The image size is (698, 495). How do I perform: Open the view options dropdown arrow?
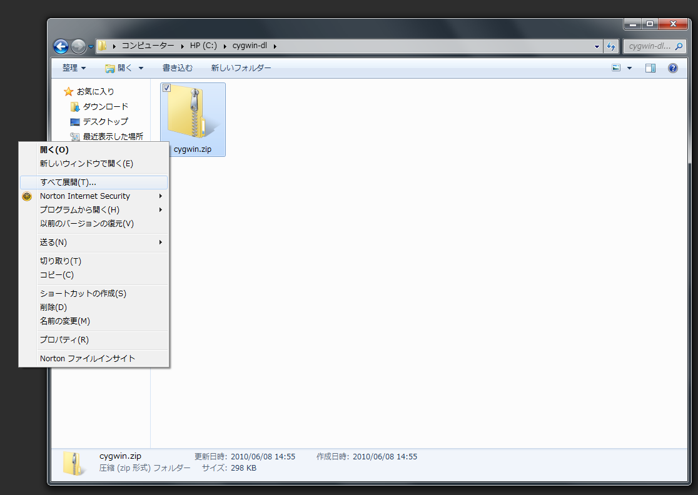coord(629,68)
